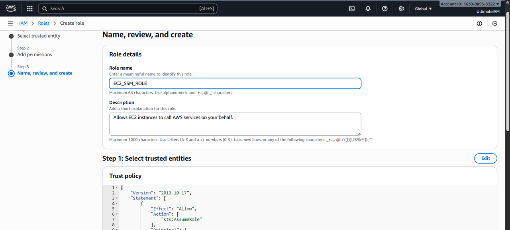
Task: Open the info panel icon
Action: tap(479, 23)
